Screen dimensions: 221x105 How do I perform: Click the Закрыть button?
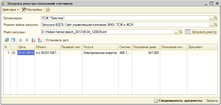click(212, 101)
